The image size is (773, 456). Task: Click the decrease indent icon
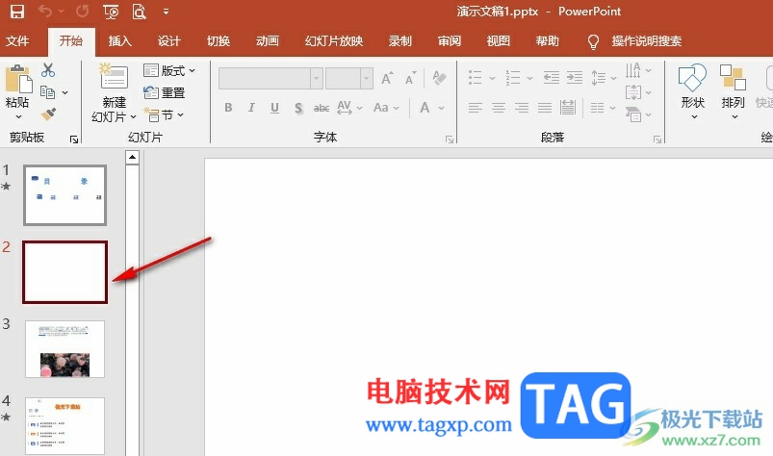coord(551,77)
